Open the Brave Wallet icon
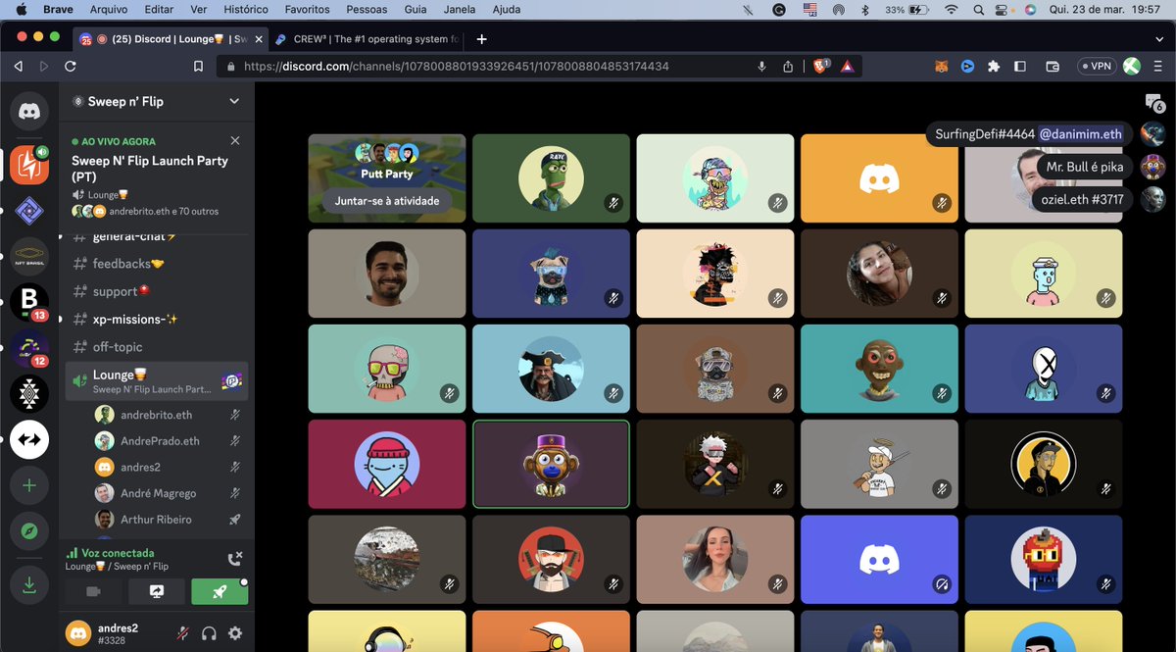 1053,67
